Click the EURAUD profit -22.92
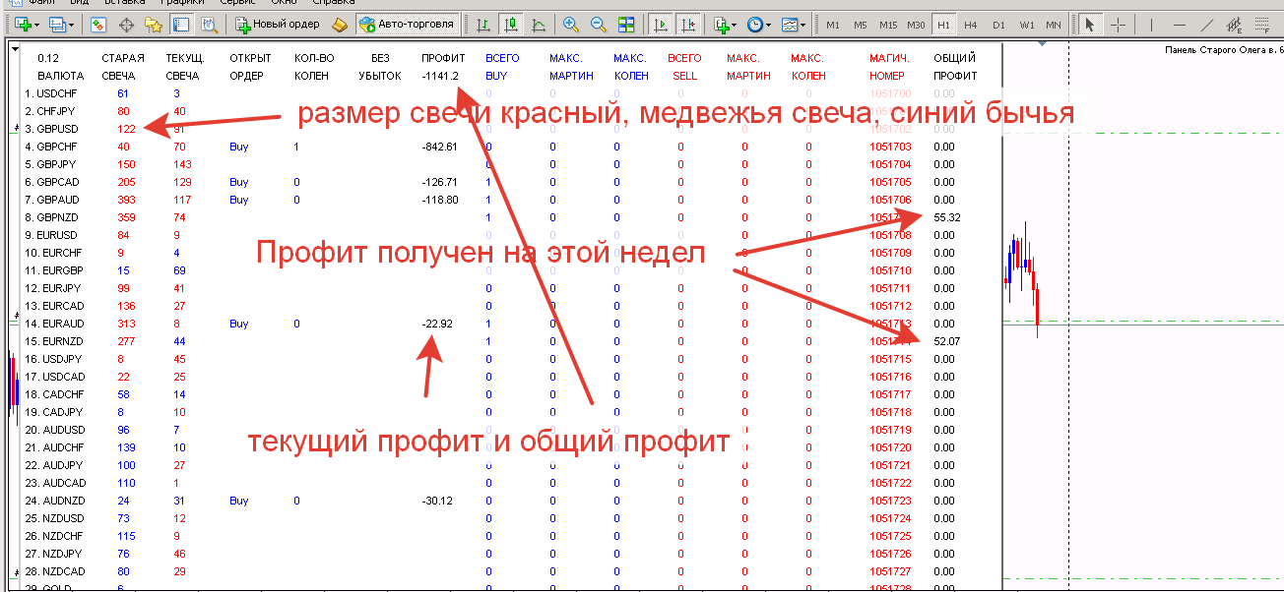The width and height of the screenshot is (1284, 592). [x=437, y=324]
